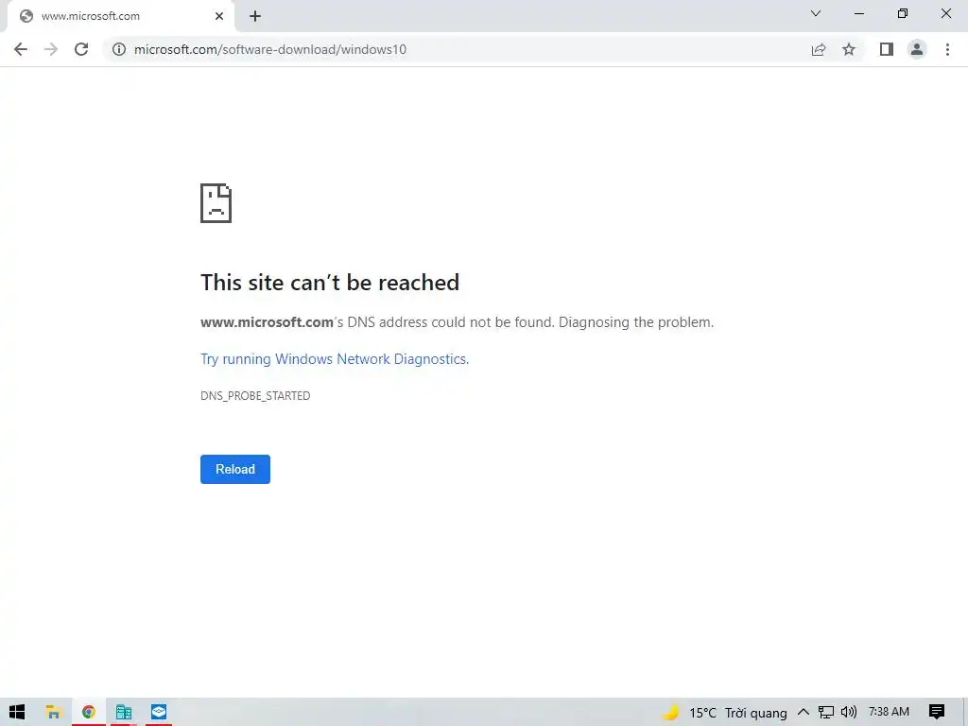
Task: Open File Explorer from the taskbar
Action: click(54, 712)
